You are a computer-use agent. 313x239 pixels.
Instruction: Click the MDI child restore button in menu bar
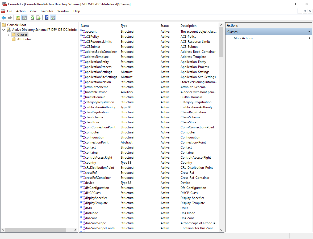tap(305, 11)
